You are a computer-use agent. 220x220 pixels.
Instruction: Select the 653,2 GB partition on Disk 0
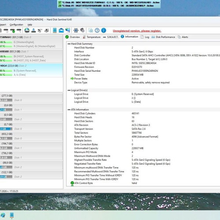tap(31, 136)
